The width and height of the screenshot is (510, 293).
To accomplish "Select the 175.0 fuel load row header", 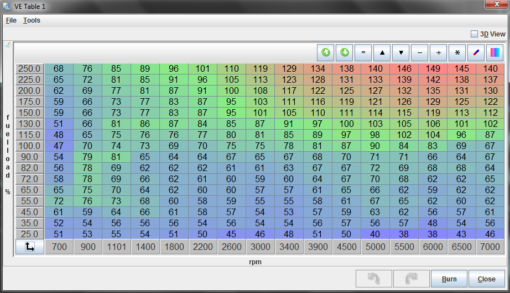I will 30,102.
